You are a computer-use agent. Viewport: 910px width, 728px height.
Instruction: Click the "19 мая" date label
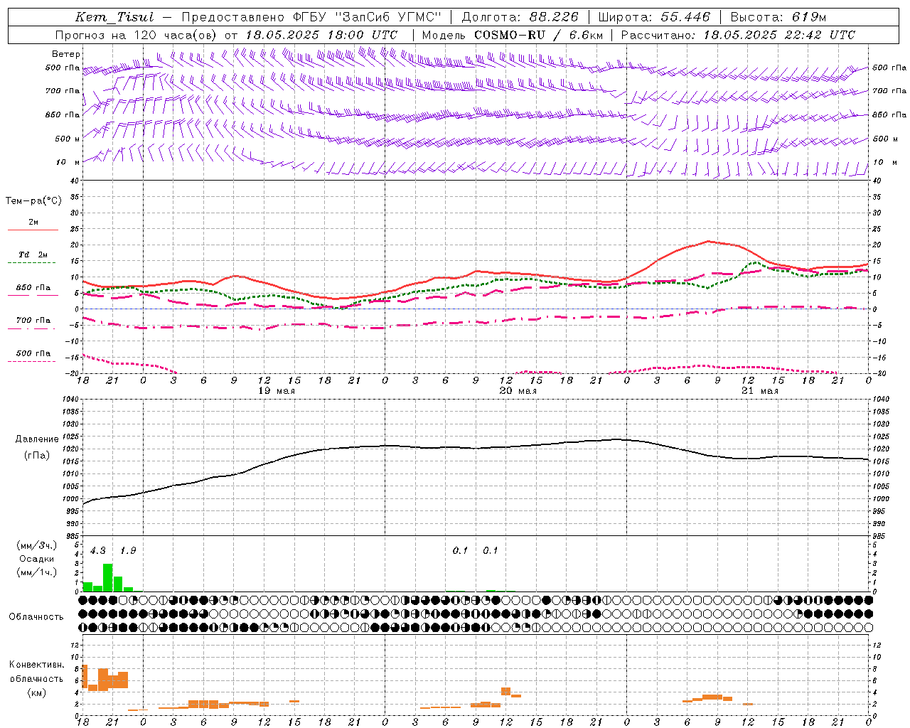[x=277, y=391]
